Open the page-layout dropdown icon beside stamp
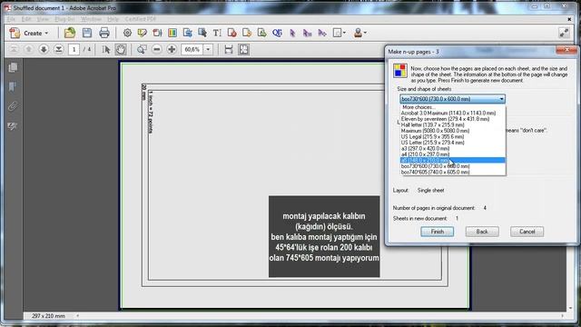 (x=339, y=33)
